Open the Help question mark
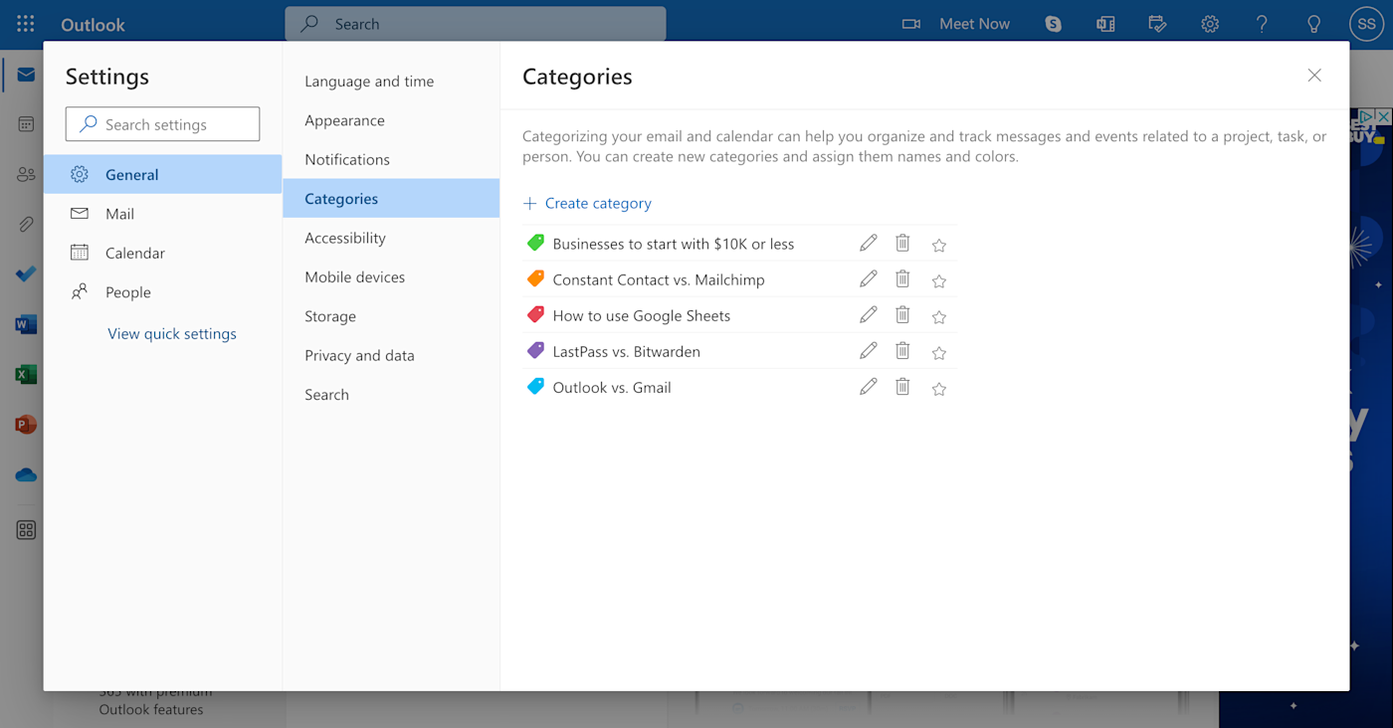 tap(1262, 24)
